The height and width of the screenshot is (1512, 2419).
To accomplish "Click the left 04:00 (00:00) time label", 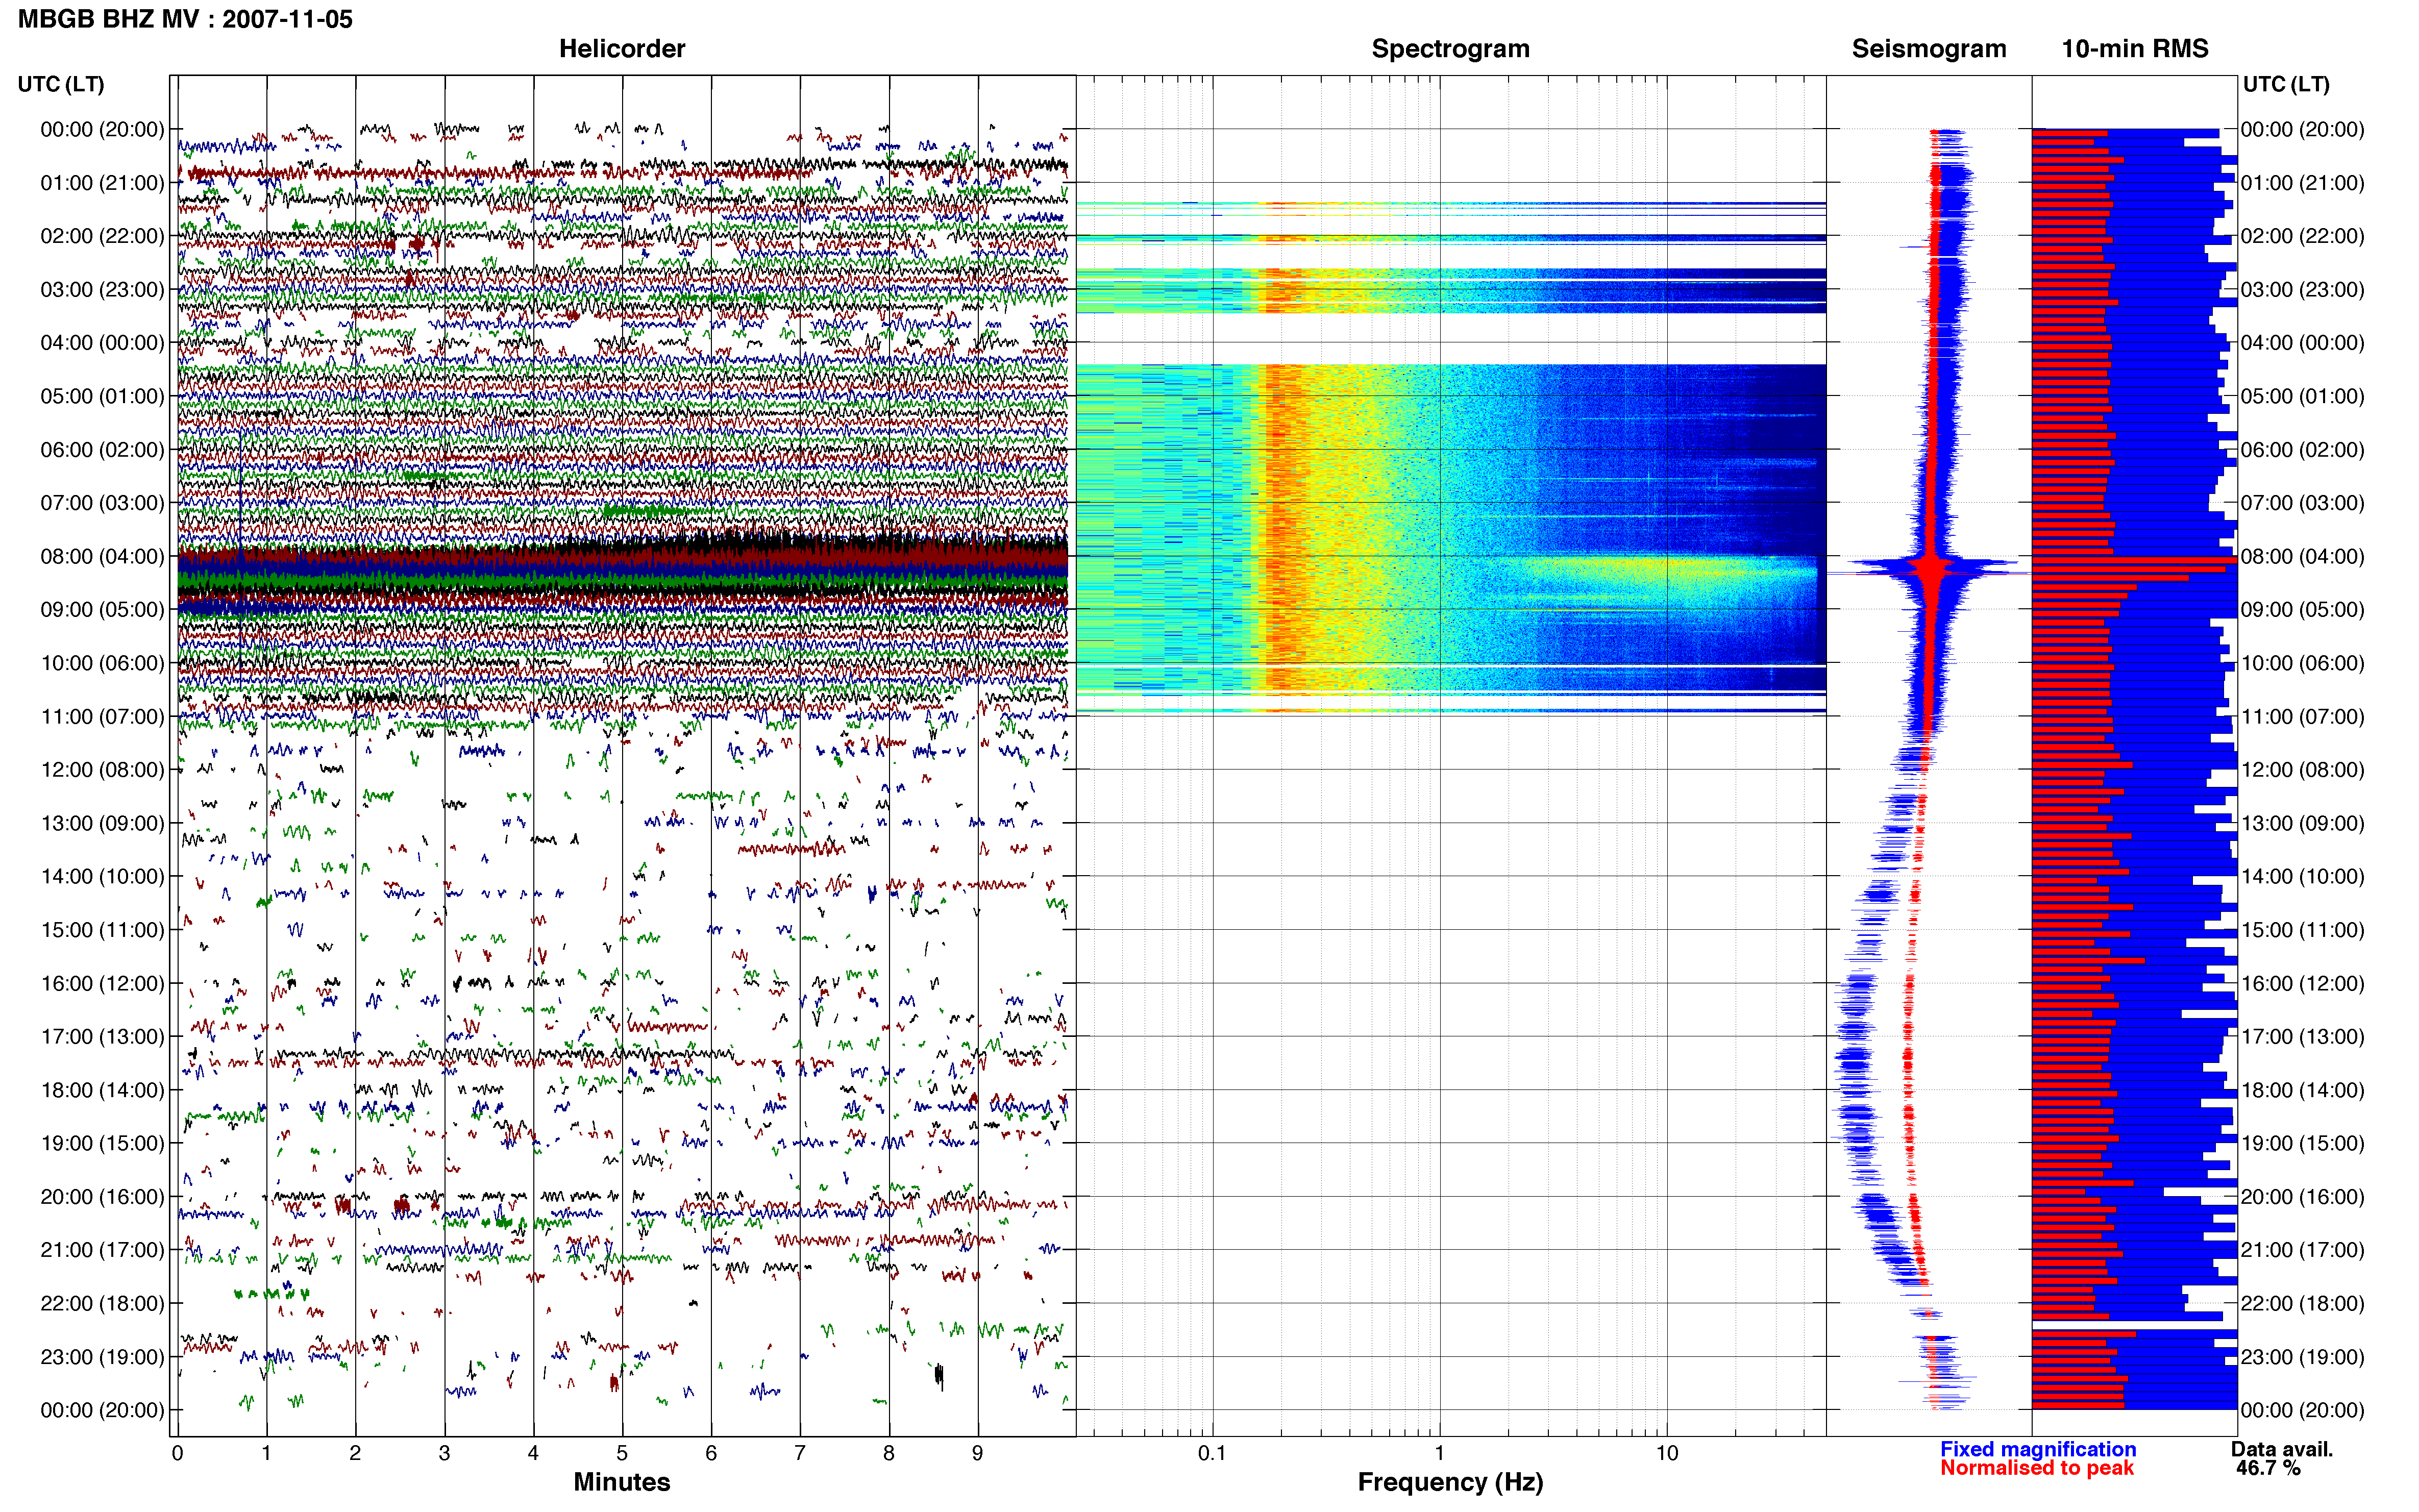I will tap(102, 342).
